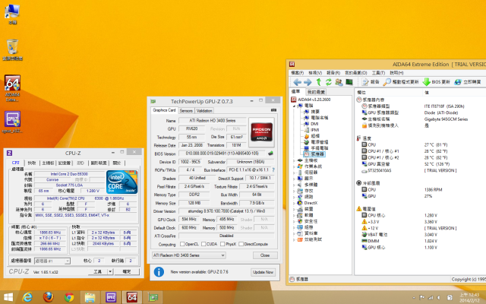Switch to the SPD tab in CPU-Z
Viewport: 486px width, 304px height.
[x=80, y=163]
